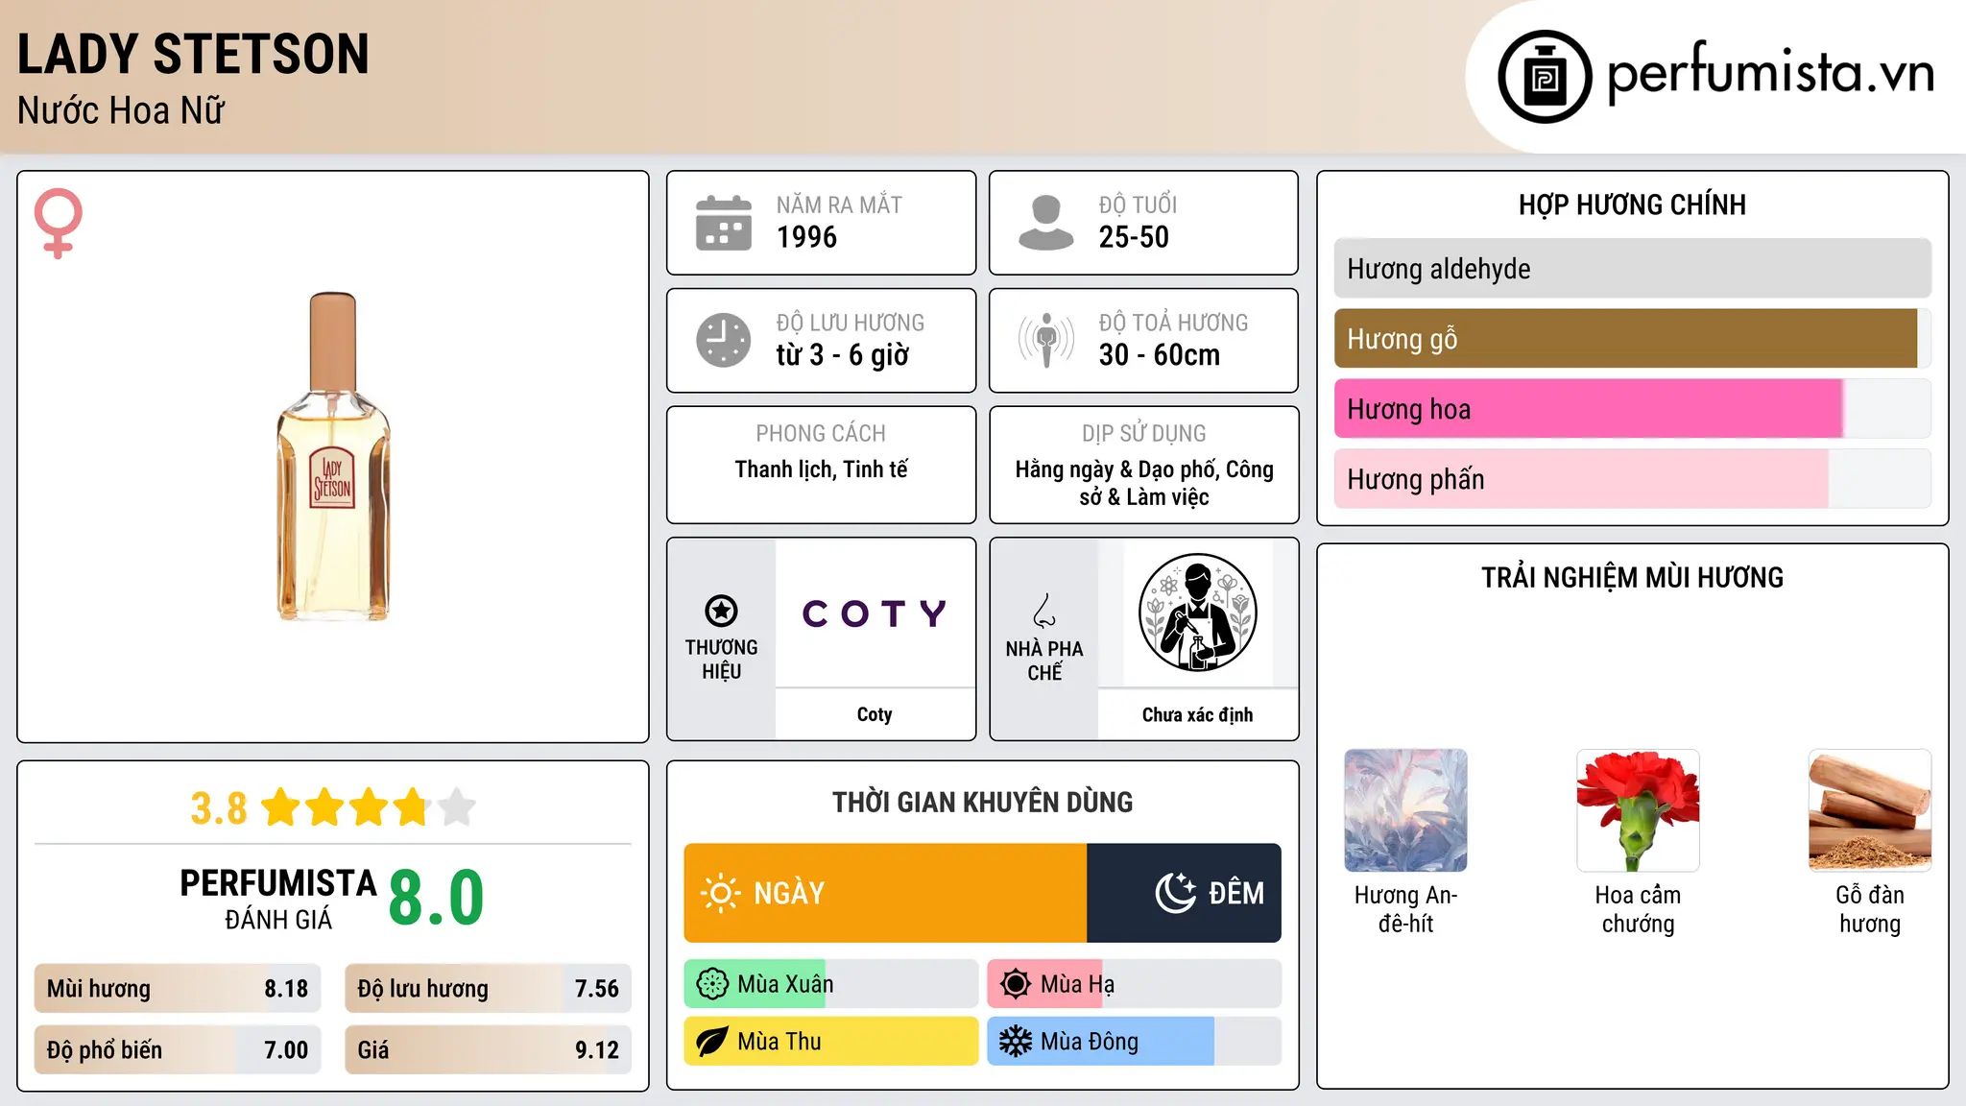The image size is (1966, 1106).
Task: Select the Gỗ đàn hương note image
Action: pos(1870,810)
